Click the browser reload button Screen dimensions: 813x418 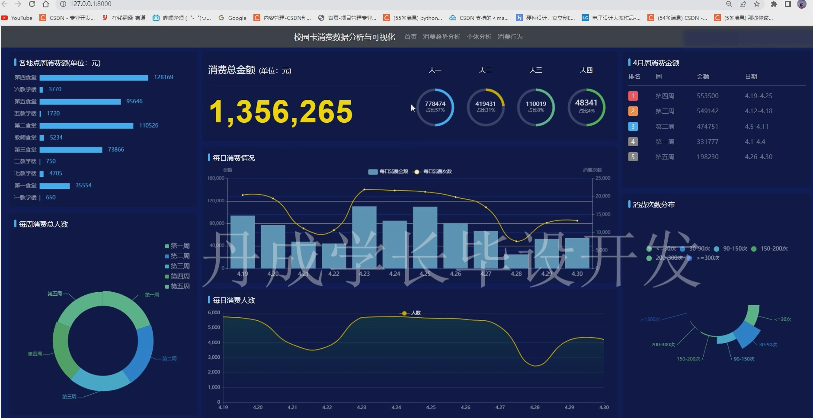pos(32,4)
